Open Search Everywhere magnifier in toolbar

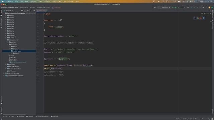[x=206, y=7]
